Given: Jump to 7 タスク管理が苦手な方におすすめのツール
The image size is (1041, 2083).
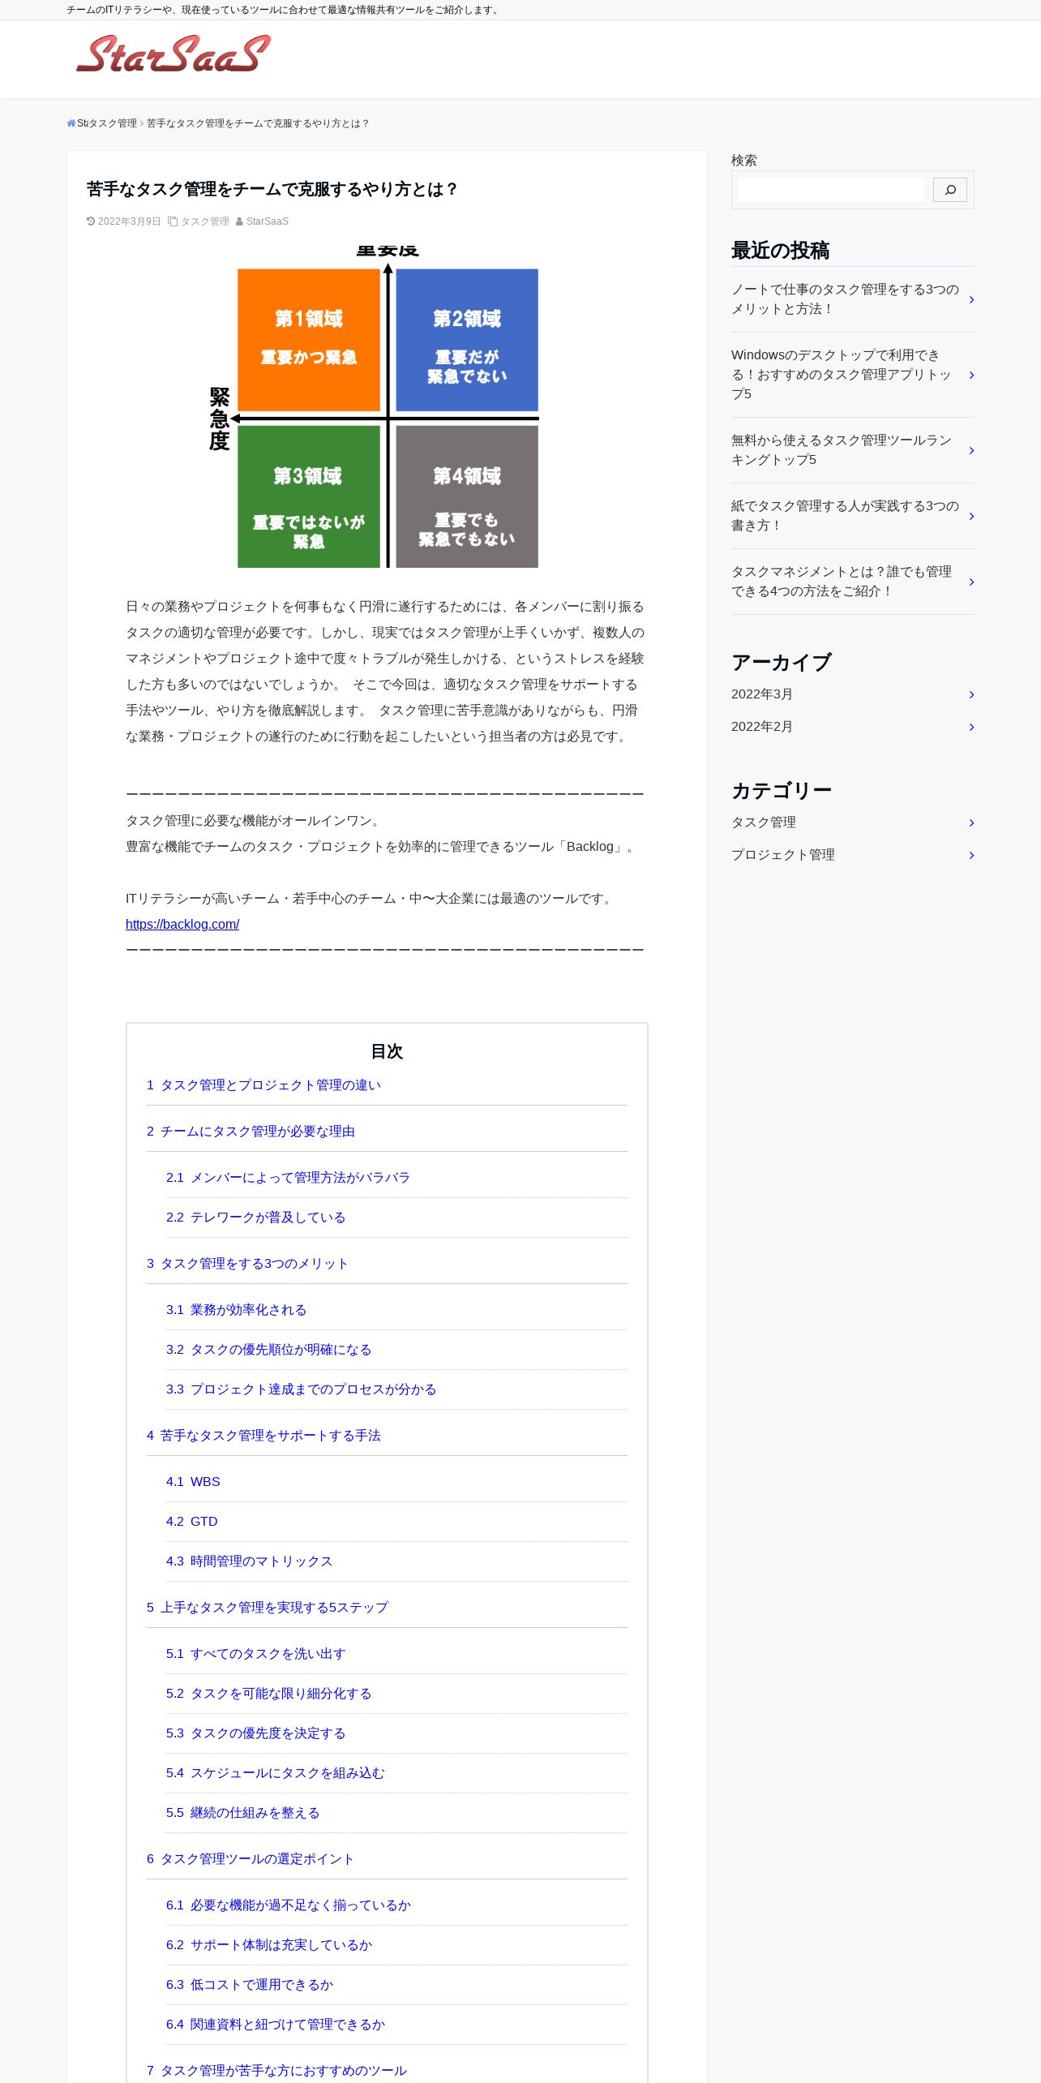Looking at the screenshot, I should click(x=276, y=2071).
